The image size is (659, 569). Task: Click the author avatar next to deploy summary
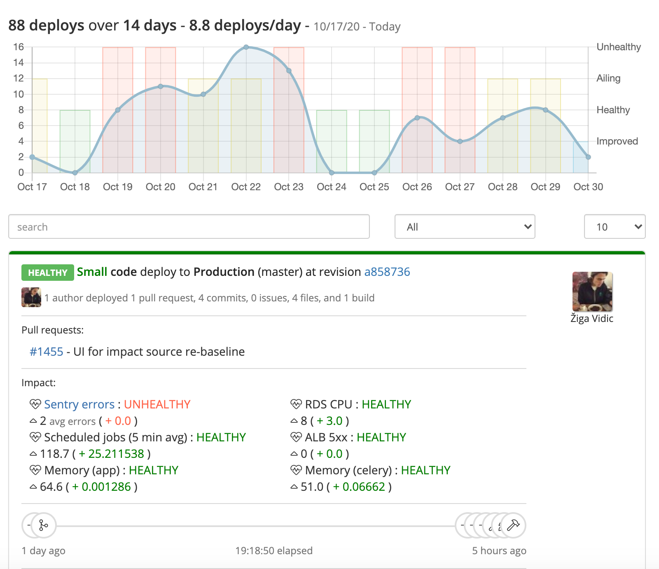(31, 298)
